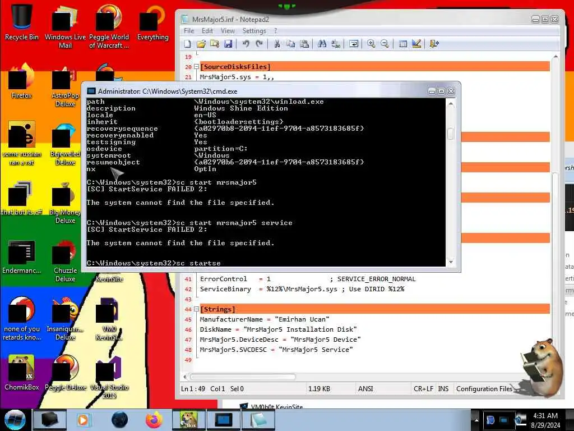This screenshot has width=574, height=431.
Task: Open the Settings menu in Notepad2
Action: [x=254, y=31]
